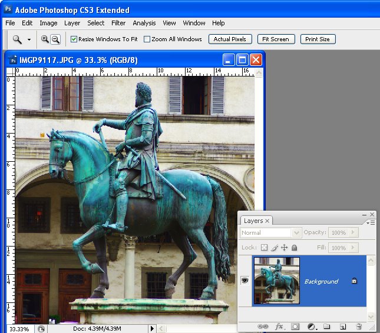Click the Layers list scroll down arrow

click(x=371, y=317)
